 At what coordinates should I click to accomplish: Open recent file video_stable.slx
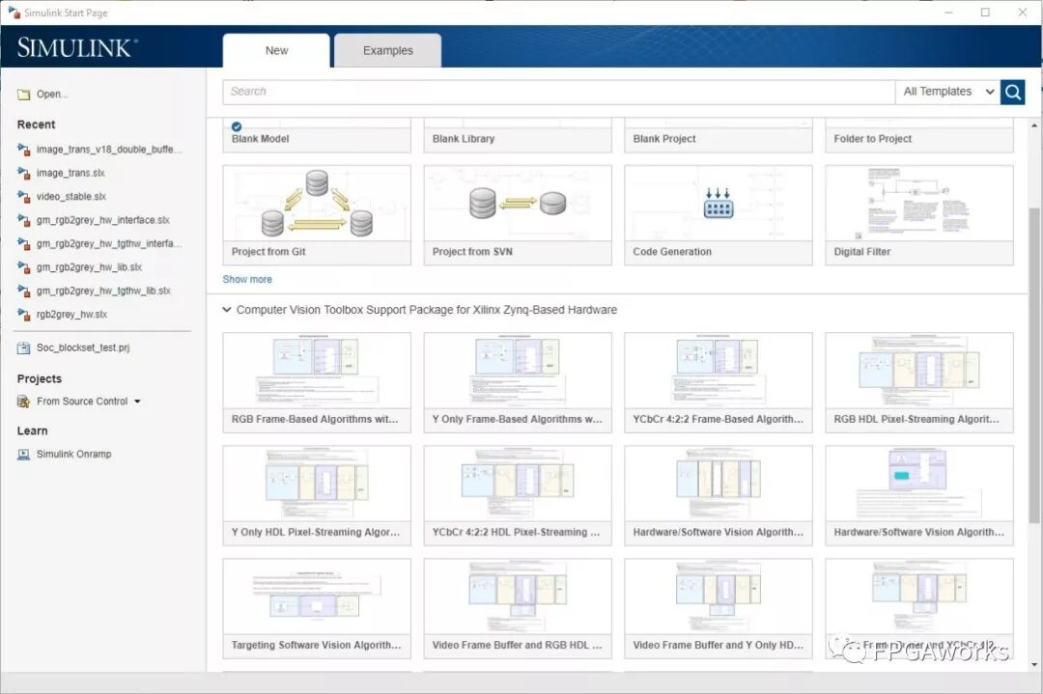pyautogui.click(x=70, y=197)
